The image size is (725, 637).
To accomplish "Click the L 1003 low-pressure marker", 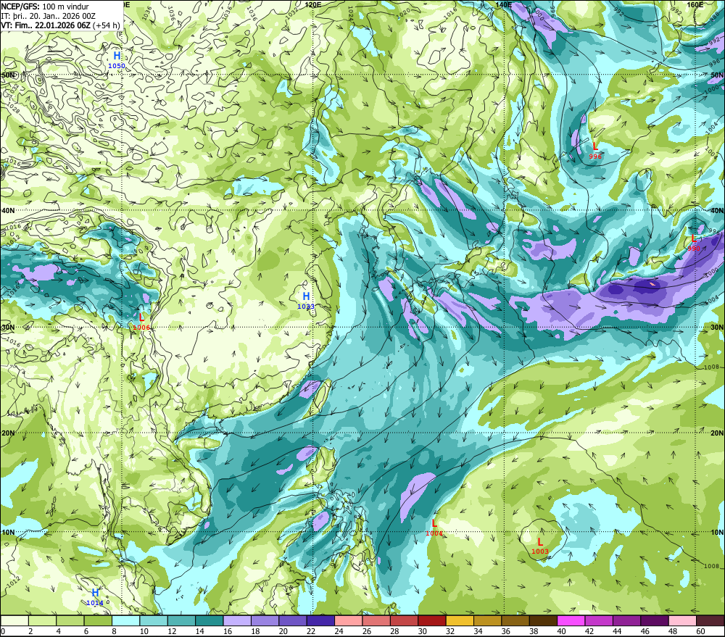I will coord(540,546).
